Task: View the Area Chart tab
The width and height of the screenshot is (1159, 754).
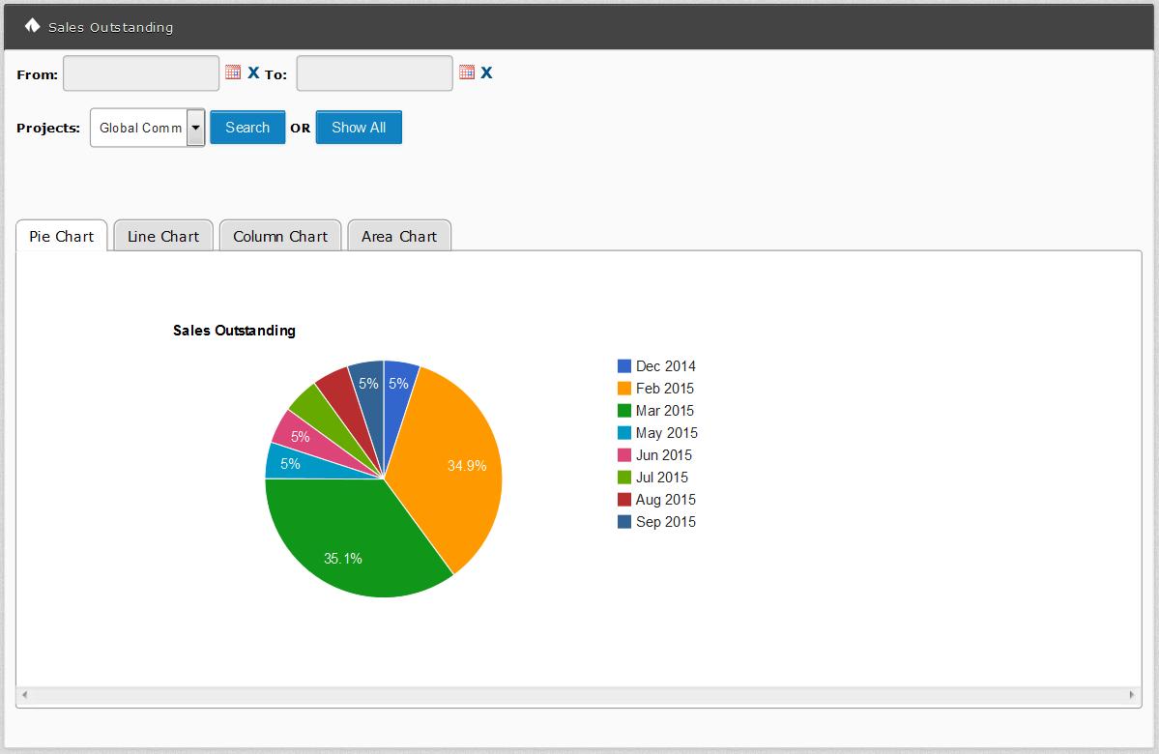Action: tap(399, 236)
